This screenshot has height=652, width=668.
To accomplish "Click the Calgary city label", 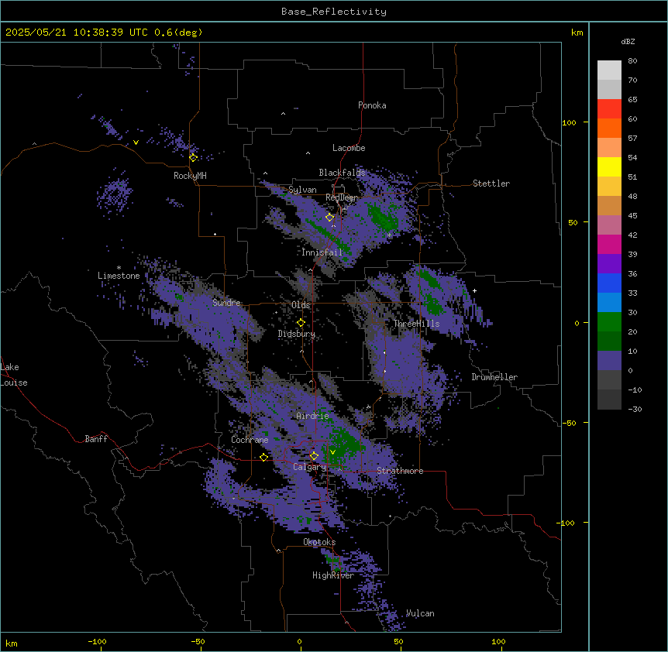I will pyautogui.click(x=309, y=467).
